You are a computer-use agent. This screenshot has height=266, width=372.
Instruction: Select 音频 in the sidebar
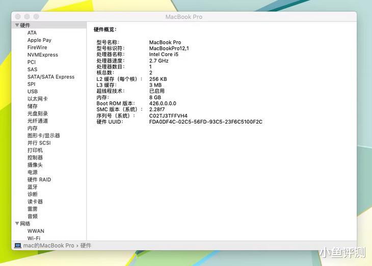[33, 216]
